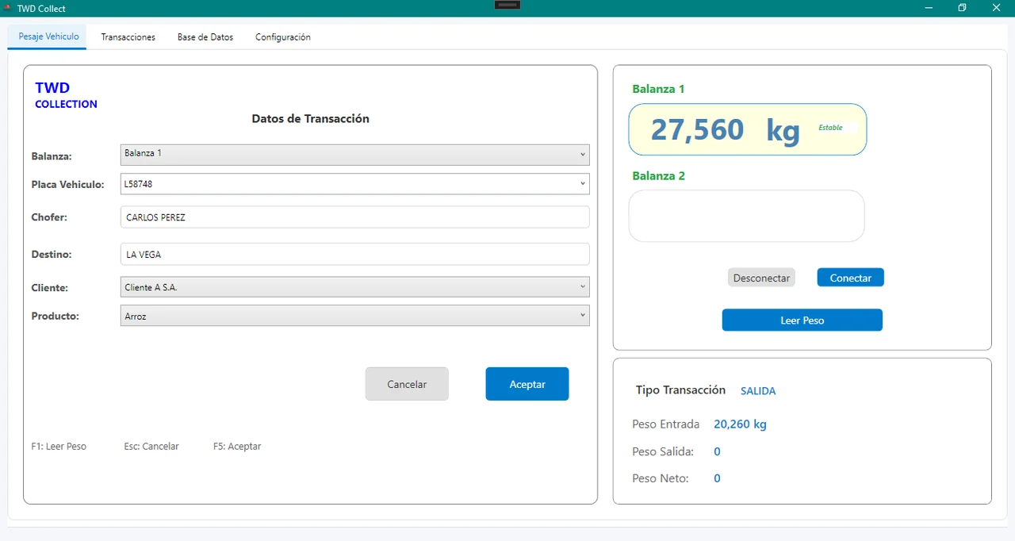Click the Desconectar button
This screenshot has height=541, width=1015.
click(761, 278)
